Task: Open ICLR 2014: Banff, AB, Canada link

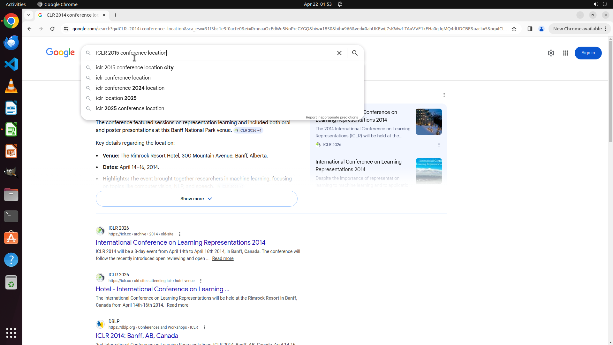Action: point(137,336)
